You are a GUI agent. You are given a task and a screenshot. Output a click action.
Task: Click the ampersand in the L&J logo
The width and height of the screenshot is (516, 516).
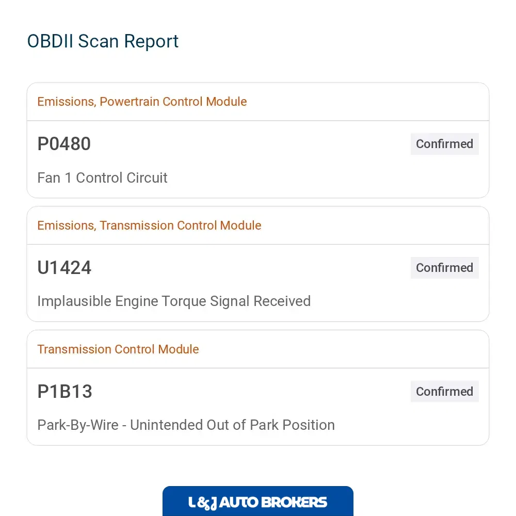click(x=203, y=504)
